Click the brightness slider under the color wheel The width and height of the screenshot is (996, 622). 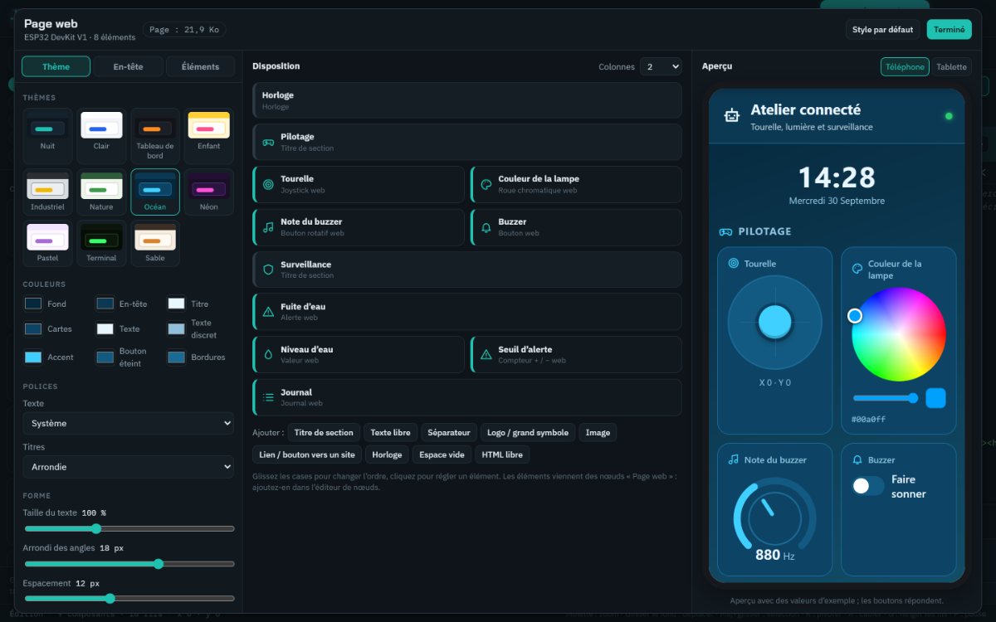click(x=886, y=398)
